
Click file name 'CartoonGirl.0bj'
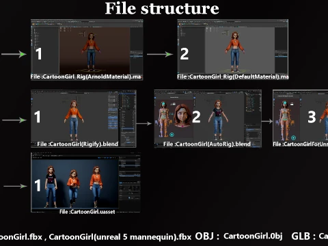(x=253, y=236)
